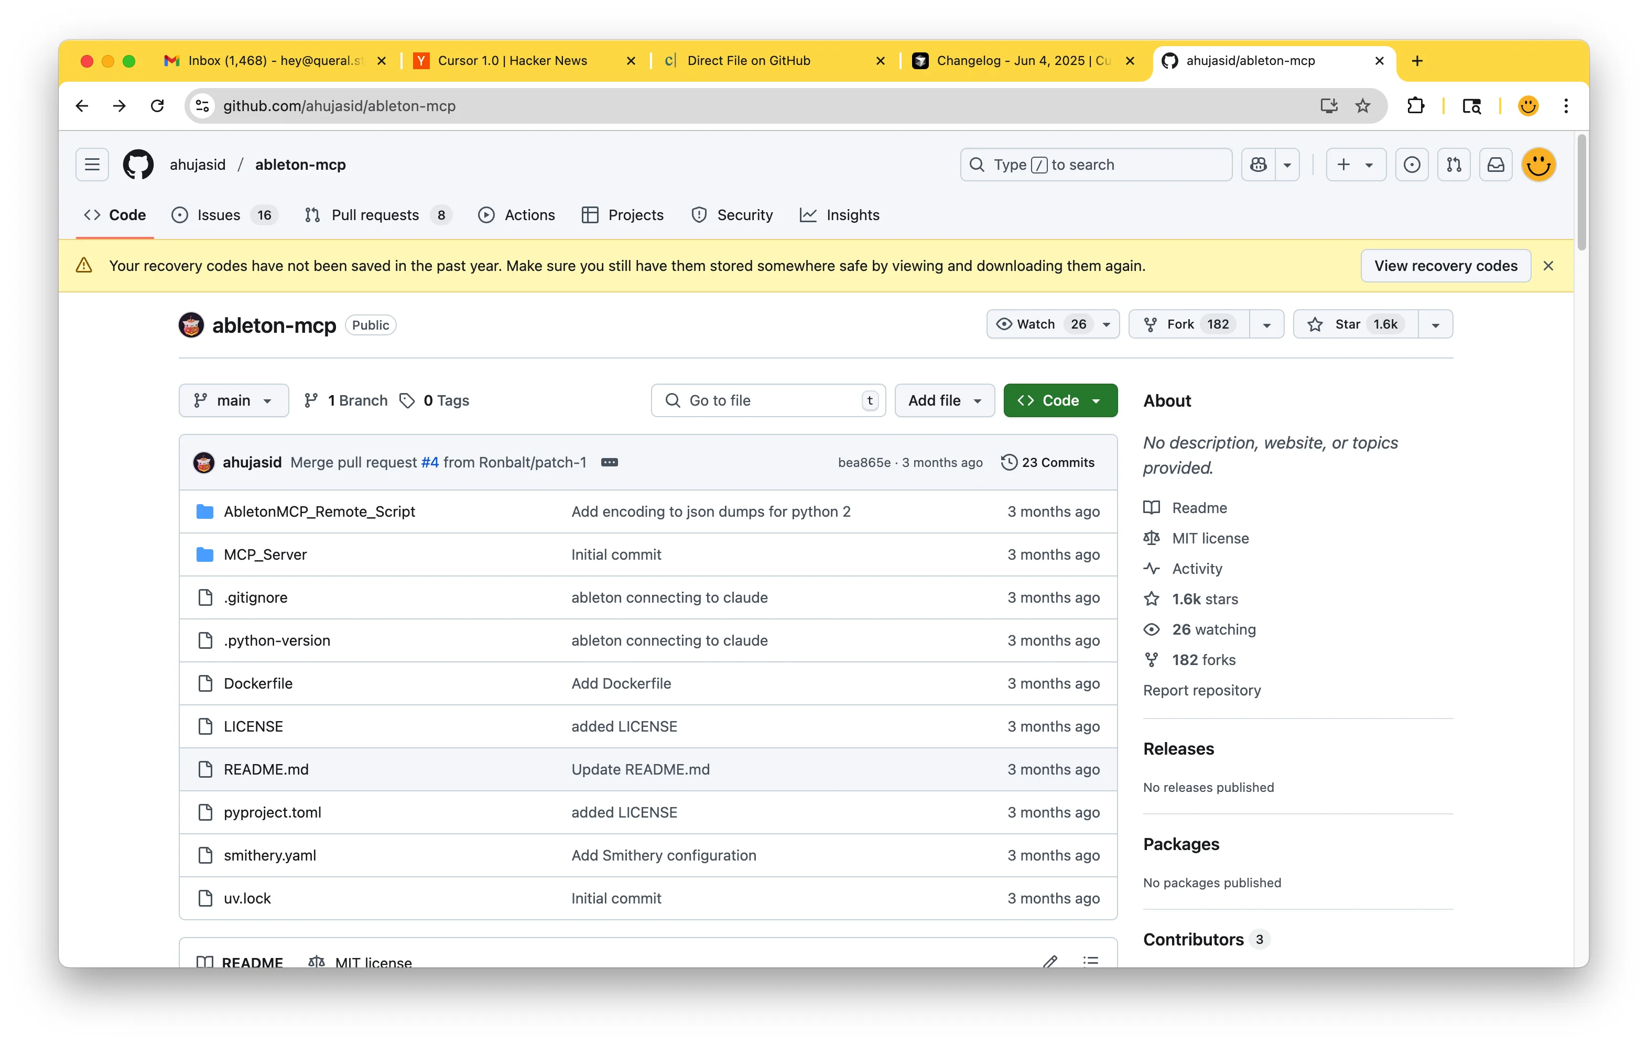The width and height of the screenshot is (1648, 1045).
Task: Click the Go to file search field
Action: 768,400
